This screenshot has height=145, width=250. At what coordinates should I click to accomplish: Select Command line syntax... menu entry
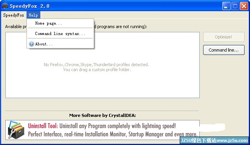[60, 33]
